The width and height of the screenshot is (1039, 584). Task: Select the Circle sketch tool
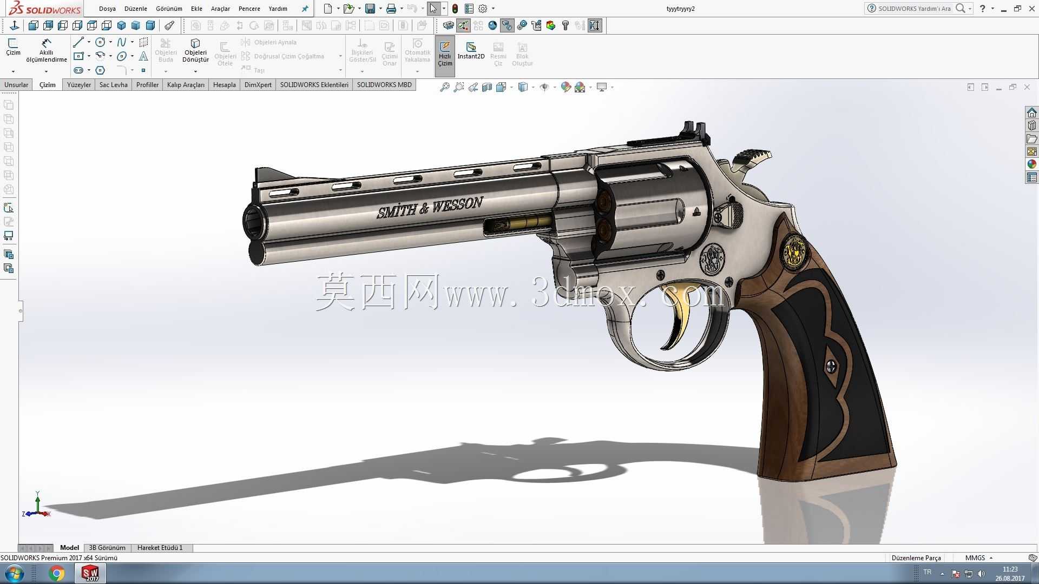click(x=100, y=42)
